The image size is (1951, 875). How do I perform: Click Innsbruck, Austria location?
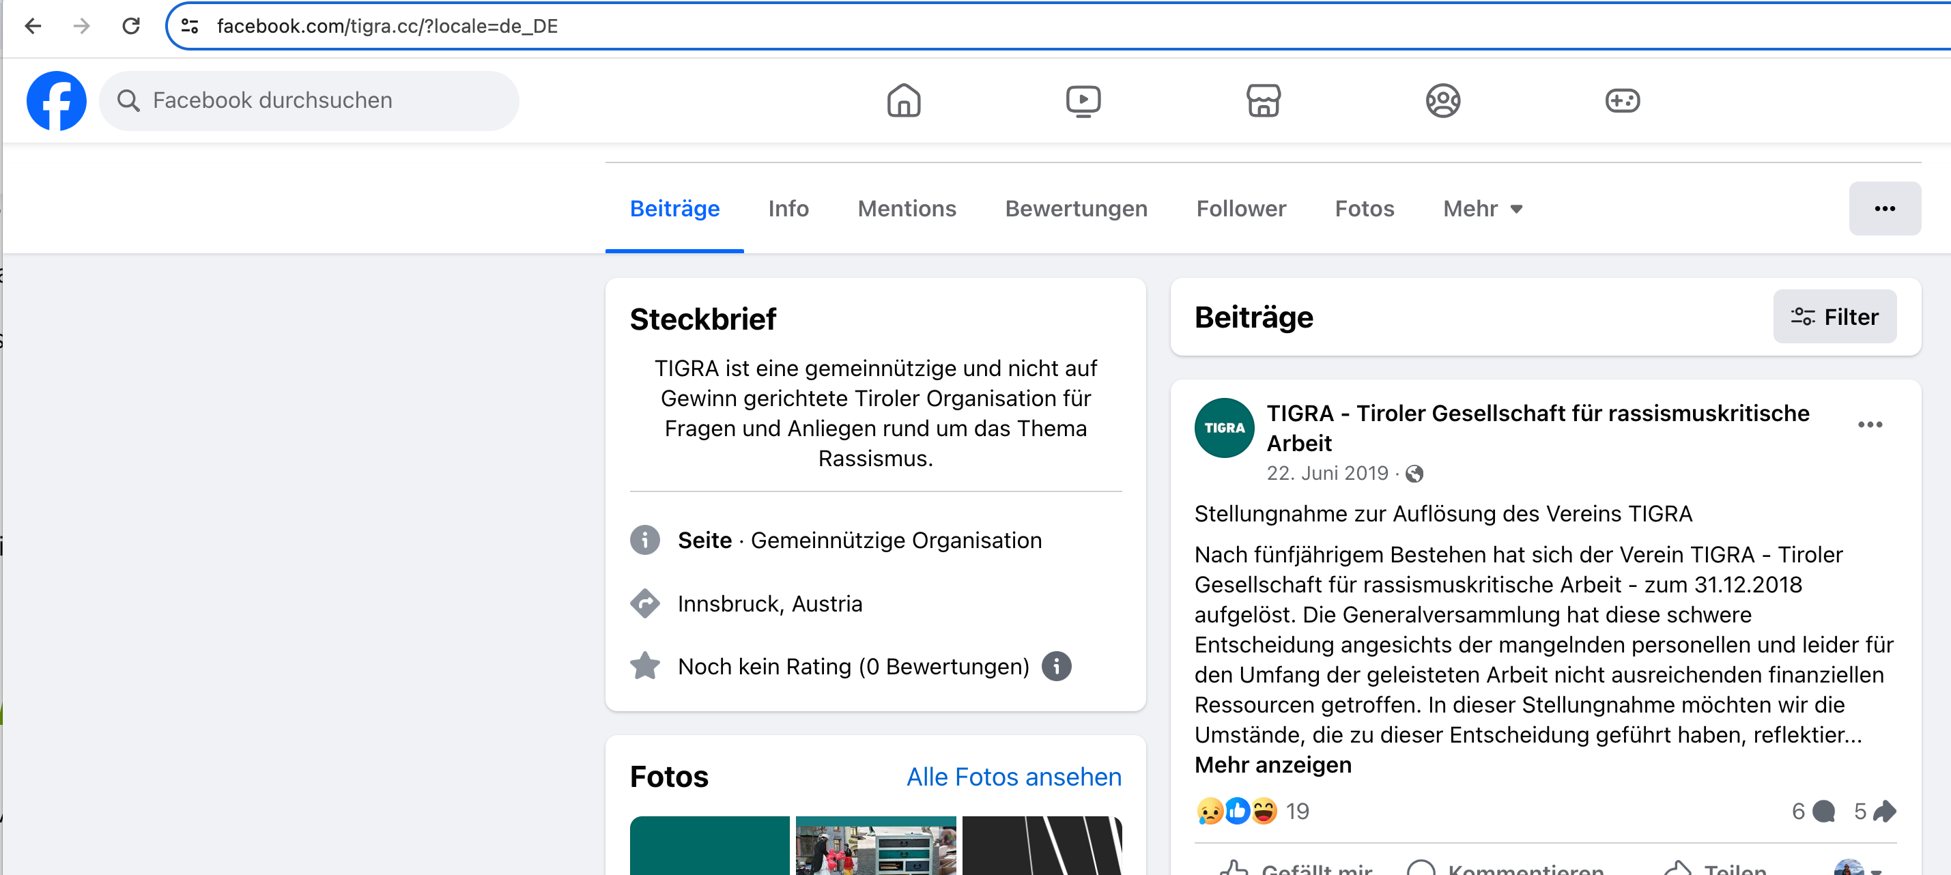769,603
